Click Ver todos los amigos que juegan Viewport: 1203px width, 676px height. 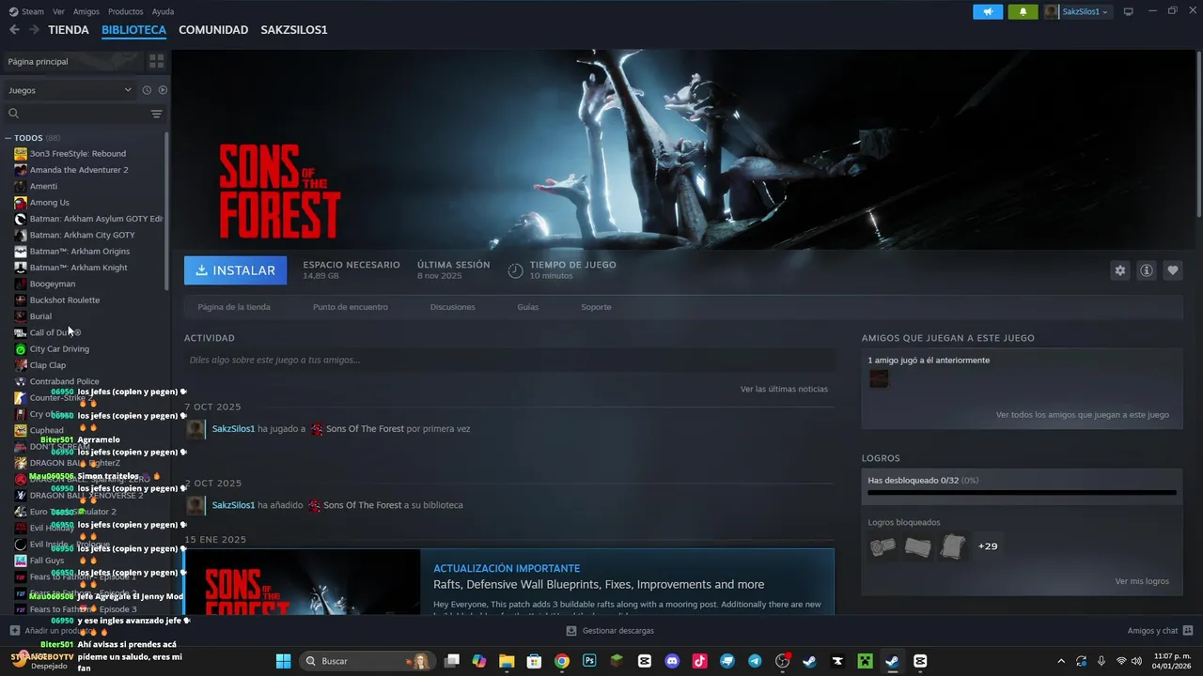coord(1083,415)
